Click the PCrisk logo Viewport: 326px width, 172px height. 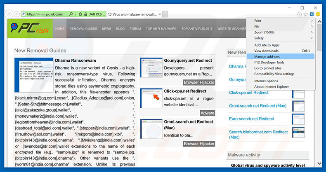(x=30, y=28)
